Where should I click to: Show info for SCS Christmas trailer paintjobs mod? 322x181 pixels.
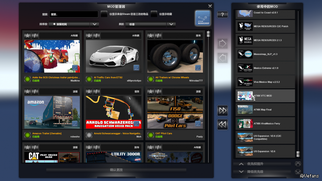point(35,36)
